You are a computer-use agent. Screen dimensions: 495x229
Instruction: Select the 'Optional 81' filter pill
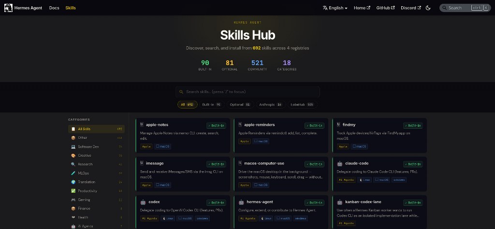pos(240,105)
